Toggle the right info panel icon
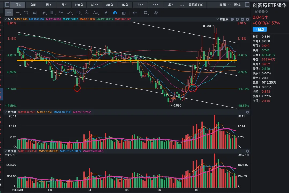 [x=247, y=5]
